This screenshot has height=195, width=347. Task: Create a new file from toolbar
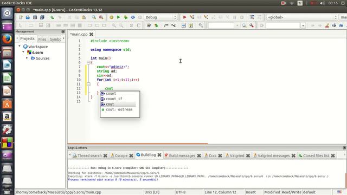click(21, 17)
